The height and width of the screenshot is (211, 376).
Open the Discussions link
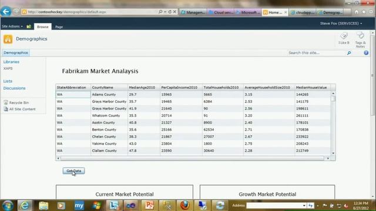14,89
